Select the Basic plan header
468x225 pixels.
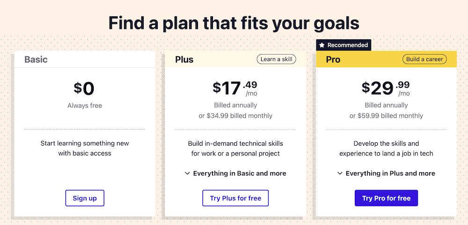coord(85,59)
